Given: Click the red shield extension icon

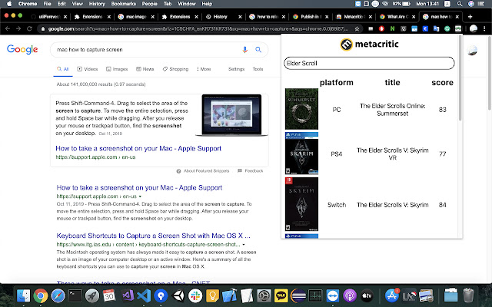Looking at the screenshot, I should point(381,29).
